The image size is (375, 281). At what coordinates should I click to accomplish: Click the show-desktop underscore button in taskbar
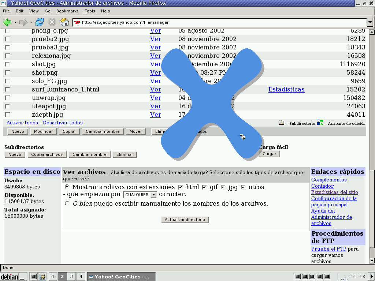23,277
